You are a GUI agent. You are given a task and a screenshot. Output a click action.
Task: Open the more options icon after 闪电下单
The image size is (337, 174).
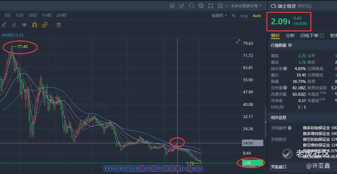(322, 36)
